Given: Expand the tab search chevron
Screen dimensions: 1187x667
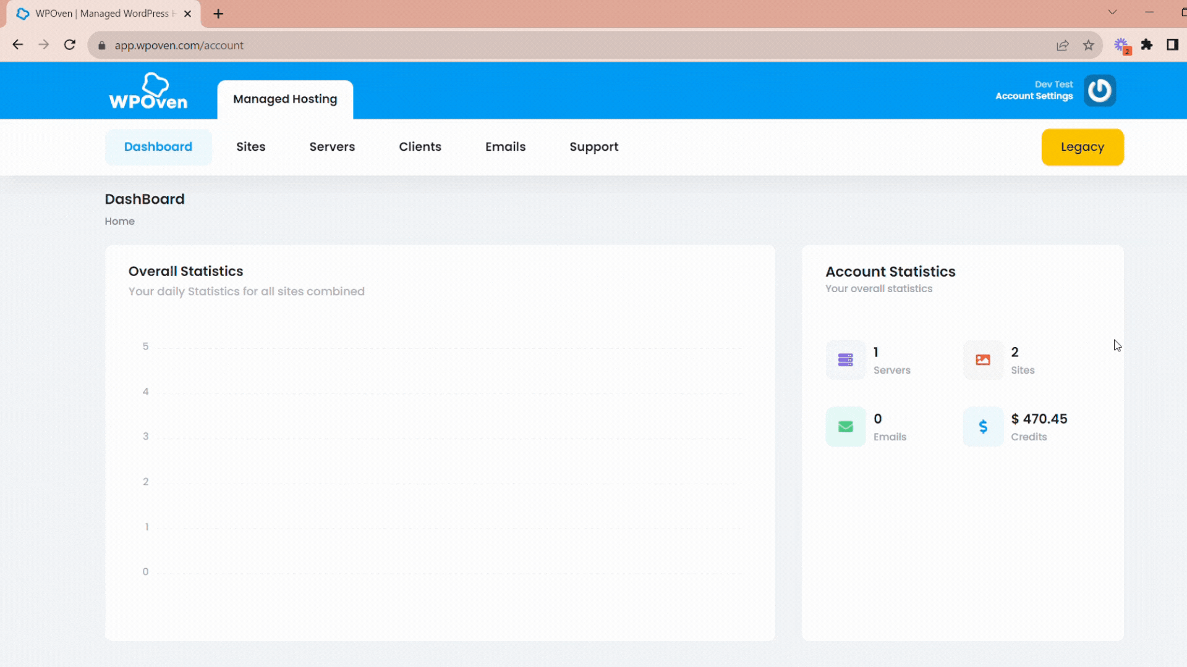Looking at the screenshot, I should click(x=1112, y=12).
